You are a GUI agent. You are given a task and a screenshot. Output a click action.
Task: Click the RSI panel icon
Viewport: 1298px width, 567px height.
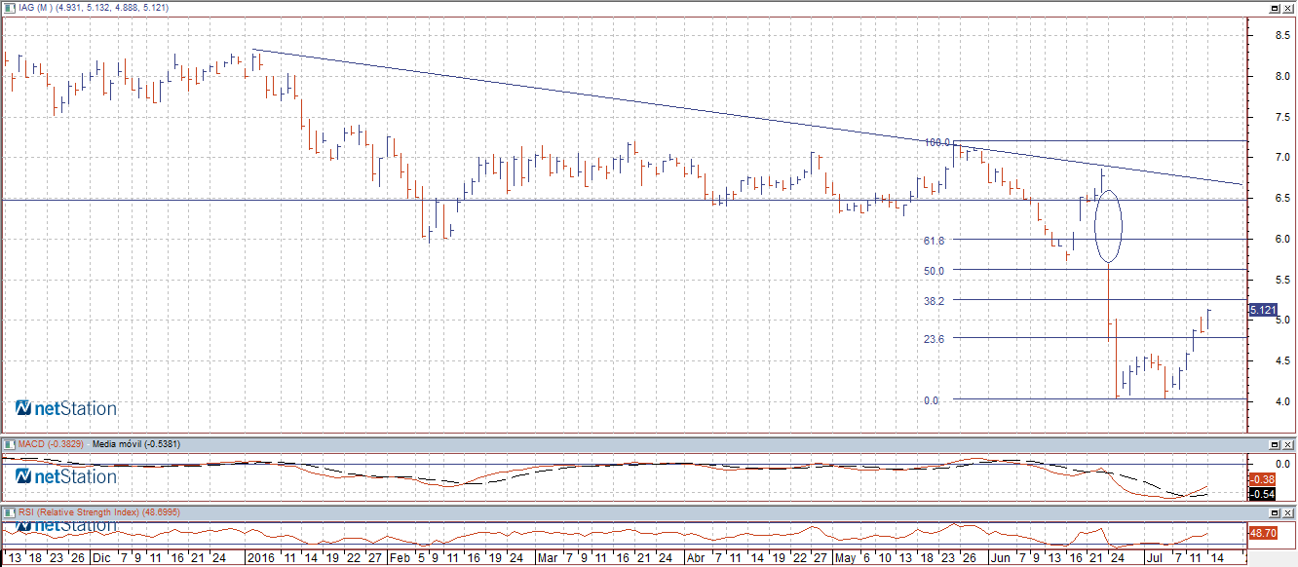8,511
